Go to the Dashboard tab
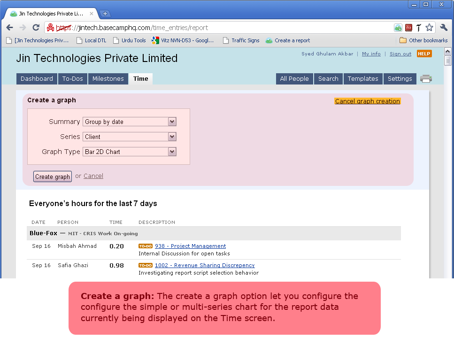This screenshot has height=338, width=454. [37, 79]
